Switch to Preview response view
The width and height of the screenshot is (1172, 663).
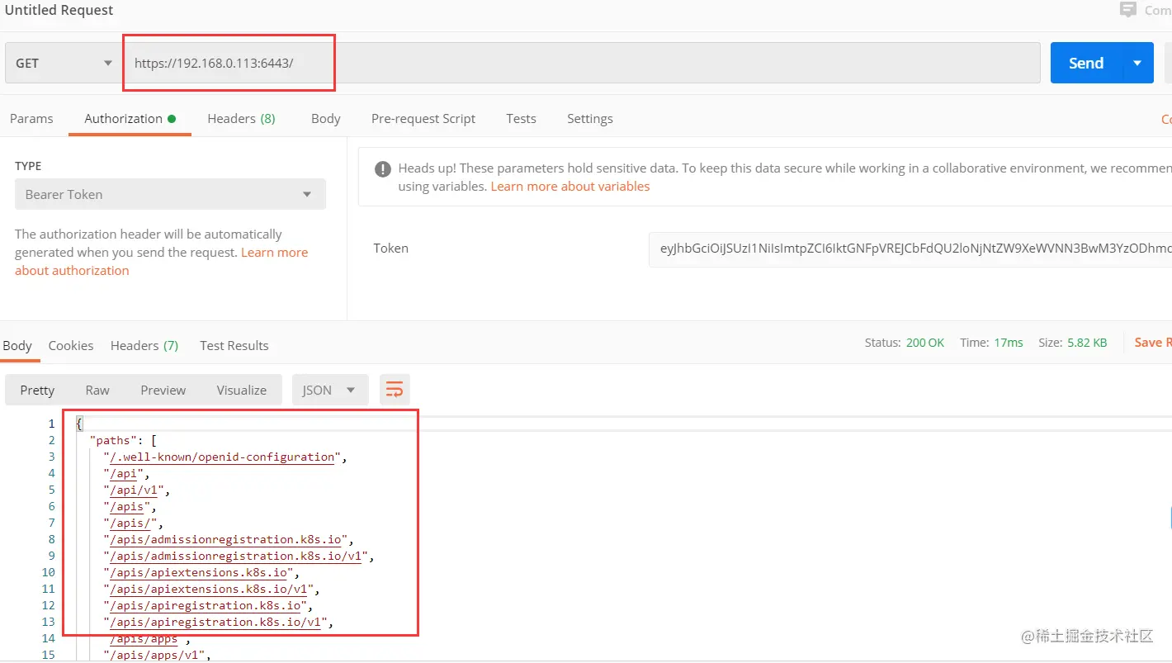[163, 390]
